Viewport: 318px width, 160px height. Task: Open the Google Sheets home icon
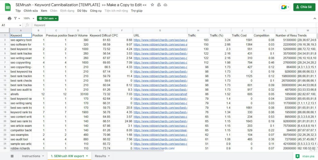[8, 8]
